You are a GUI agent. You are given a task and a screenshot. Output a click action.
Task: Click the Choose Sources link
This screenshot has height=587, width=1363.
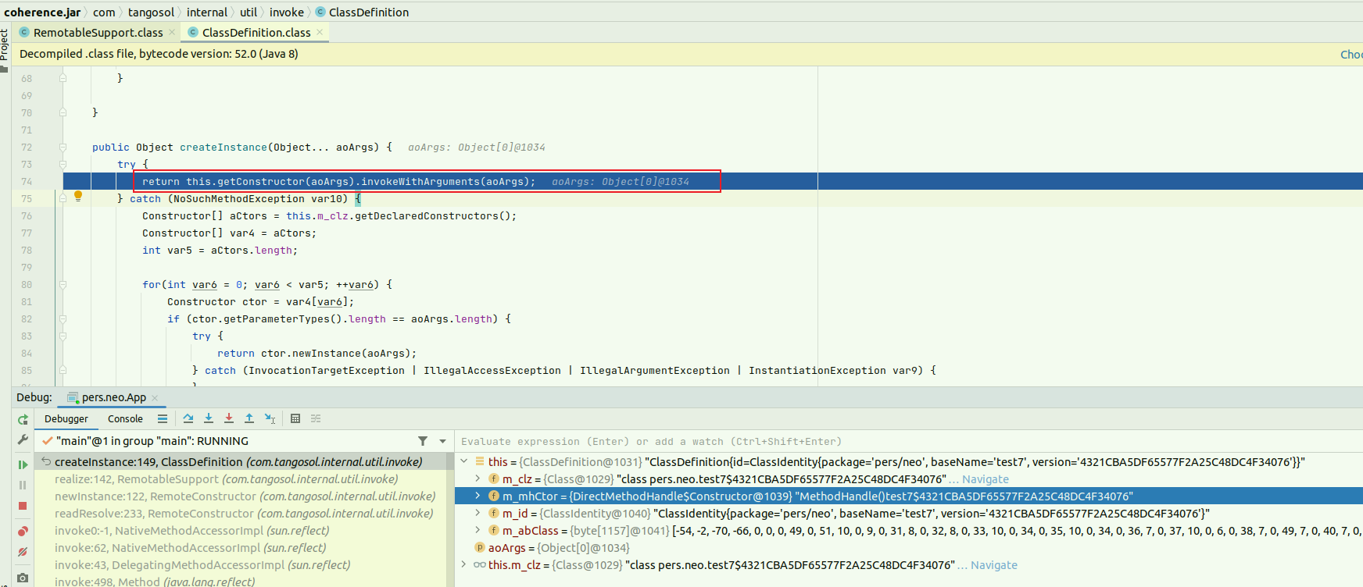click(x=1351, y=55)
